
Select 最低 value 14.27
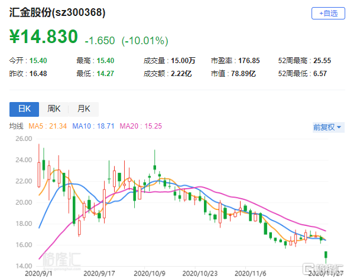click(105, 74)
